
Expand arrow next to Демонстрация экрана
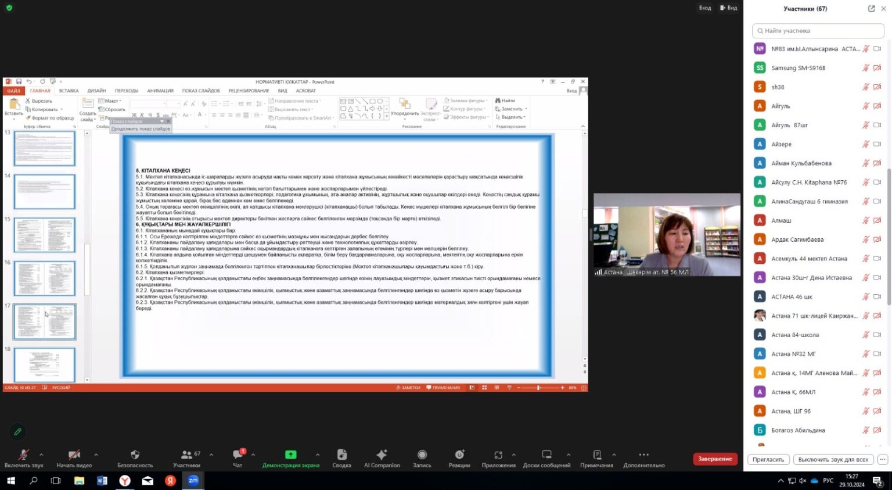click(317, 455)
